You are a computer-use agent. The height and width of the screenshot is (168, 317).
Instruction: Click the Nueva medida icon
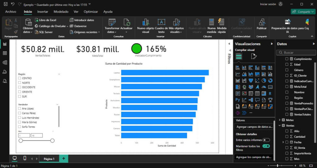pyautogui.click(x=211, y=23)
